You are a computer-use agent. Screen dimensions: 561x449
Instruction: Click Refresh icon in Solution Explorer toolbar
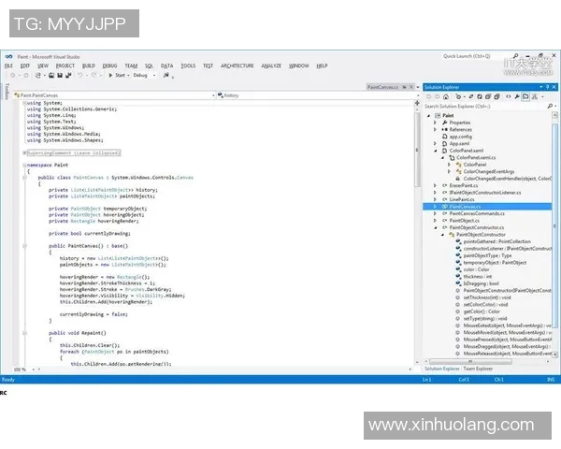point(480,96)
